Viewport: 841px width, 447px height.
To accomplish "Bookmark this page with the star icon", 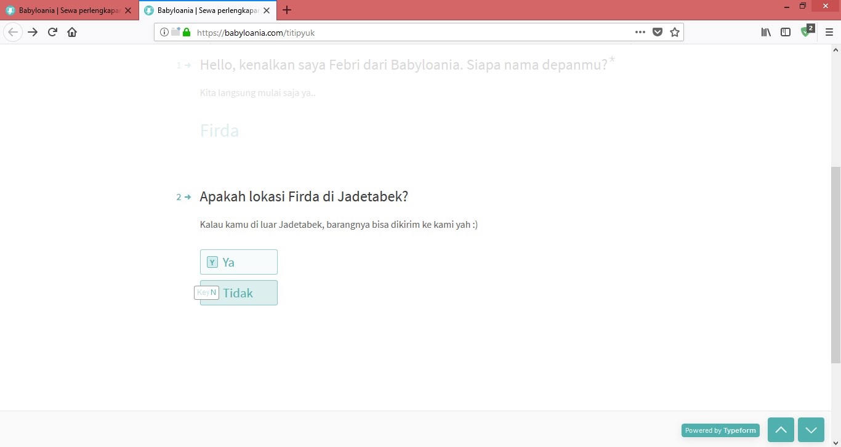I will pos(675,32).
